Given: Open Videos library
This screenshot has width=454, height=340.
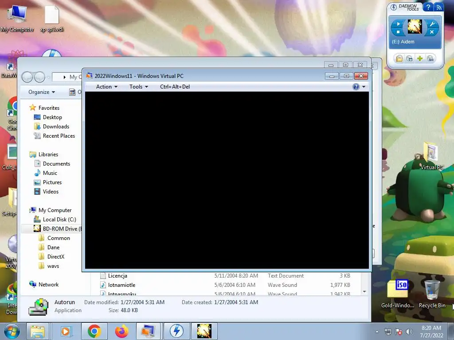Looking at the screenshot, I should point(51,191).
